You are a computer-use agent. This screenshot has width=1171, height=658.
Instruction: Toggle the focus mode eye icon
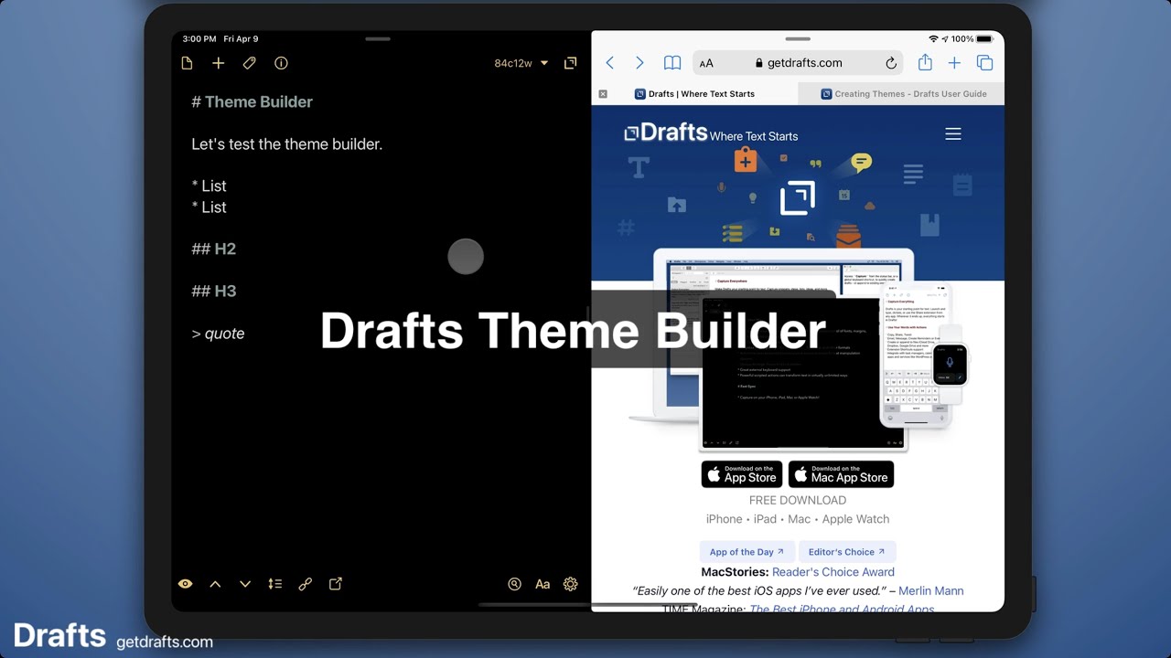click(x=185, y=584)
